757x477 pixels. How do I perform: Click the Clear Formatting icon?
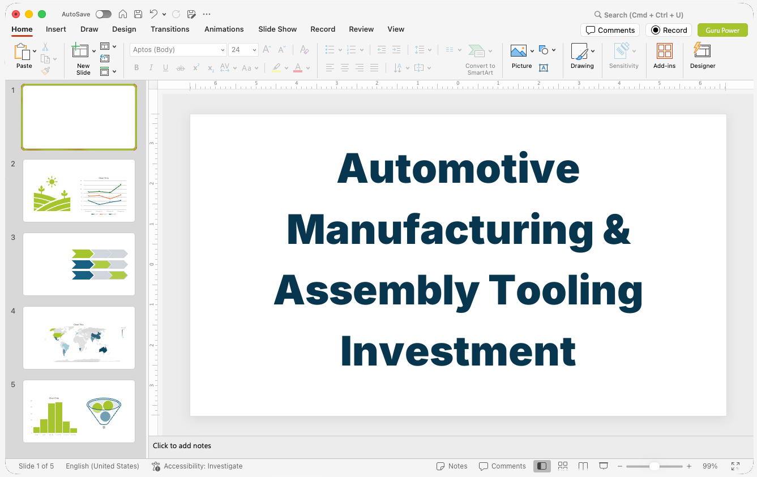[x=304, y=50]
